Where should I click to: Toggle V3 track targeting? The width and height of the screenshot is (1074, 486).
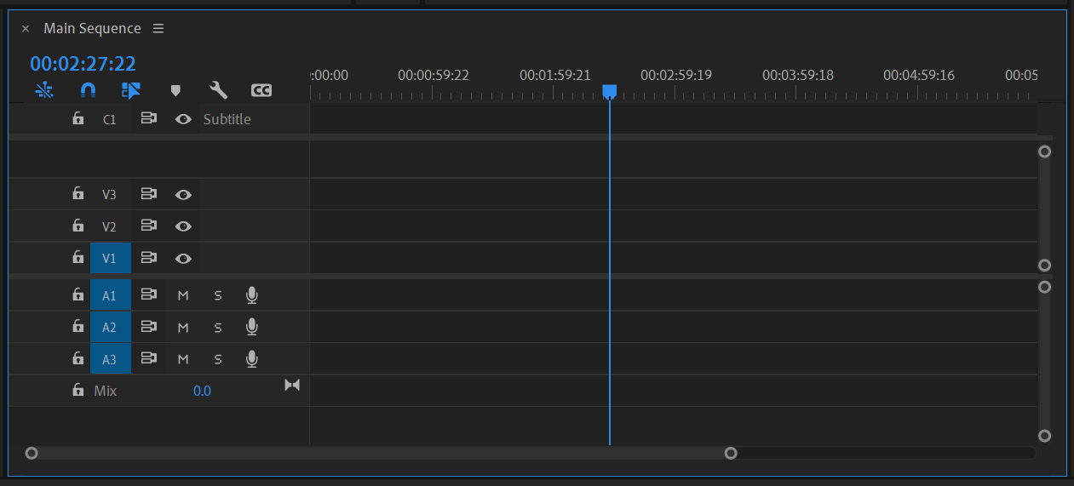click(x=111, y=194)
